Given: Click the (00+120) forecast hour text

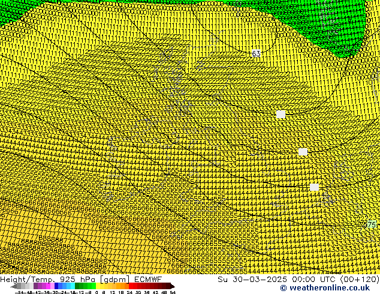Looking at the screenshot, I should coord(360,280).
